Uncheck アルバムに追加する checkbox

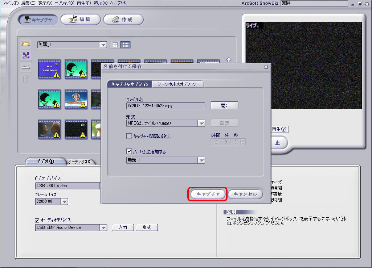coord(129,151)
